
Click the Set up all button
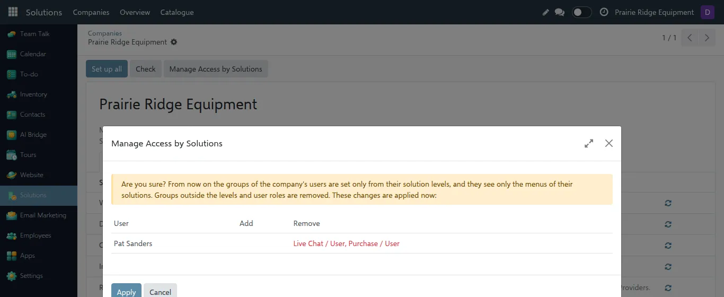click(x=107, y=69)
